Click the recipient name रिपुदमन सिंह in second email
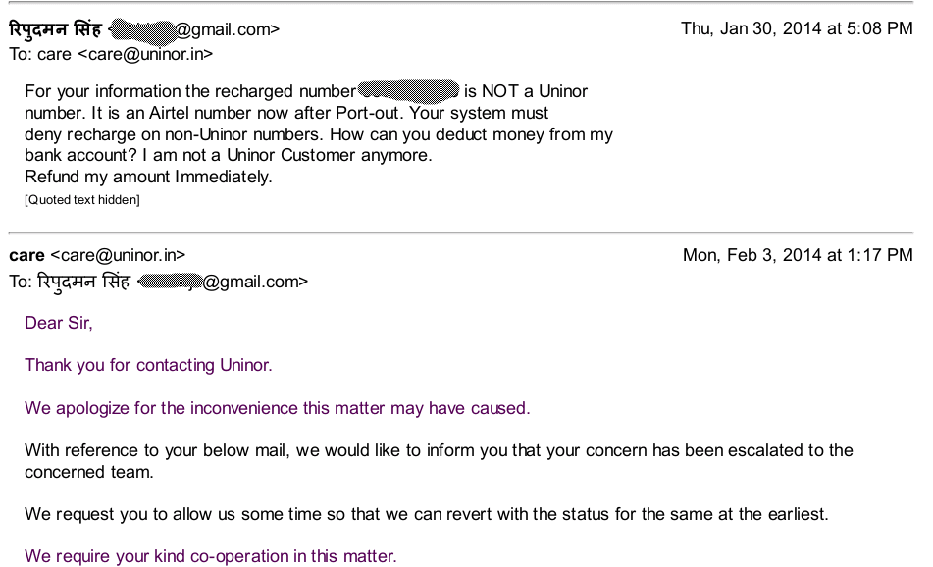This screenshot has height=567, width=933. pos(83,281)
